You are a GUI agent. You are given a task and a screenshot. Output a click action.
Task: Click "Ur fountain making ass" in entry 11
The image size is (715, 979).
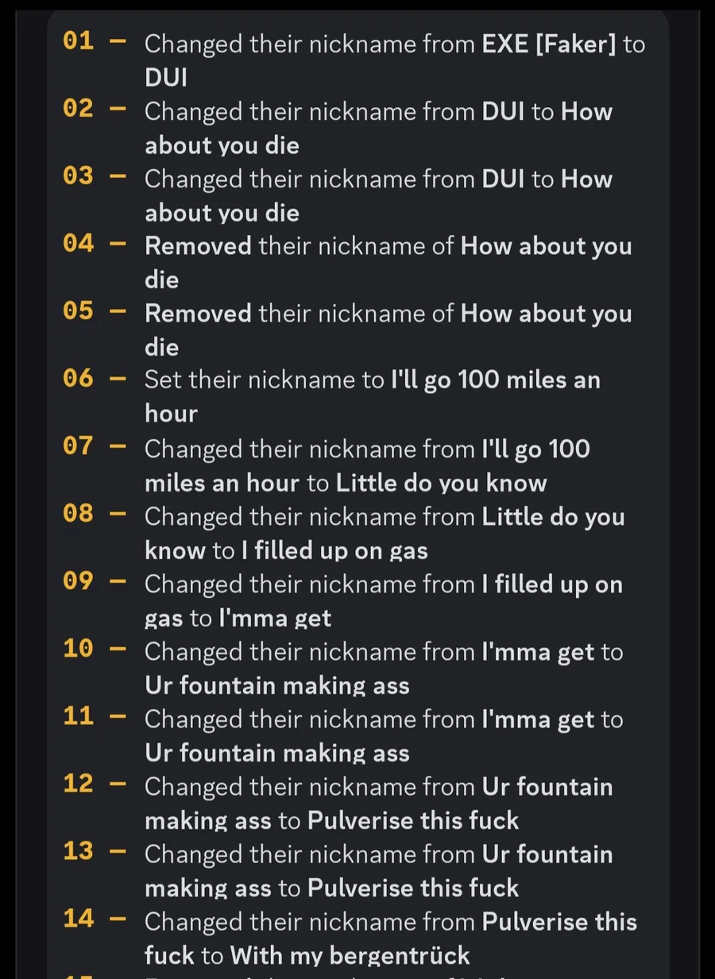276,753
